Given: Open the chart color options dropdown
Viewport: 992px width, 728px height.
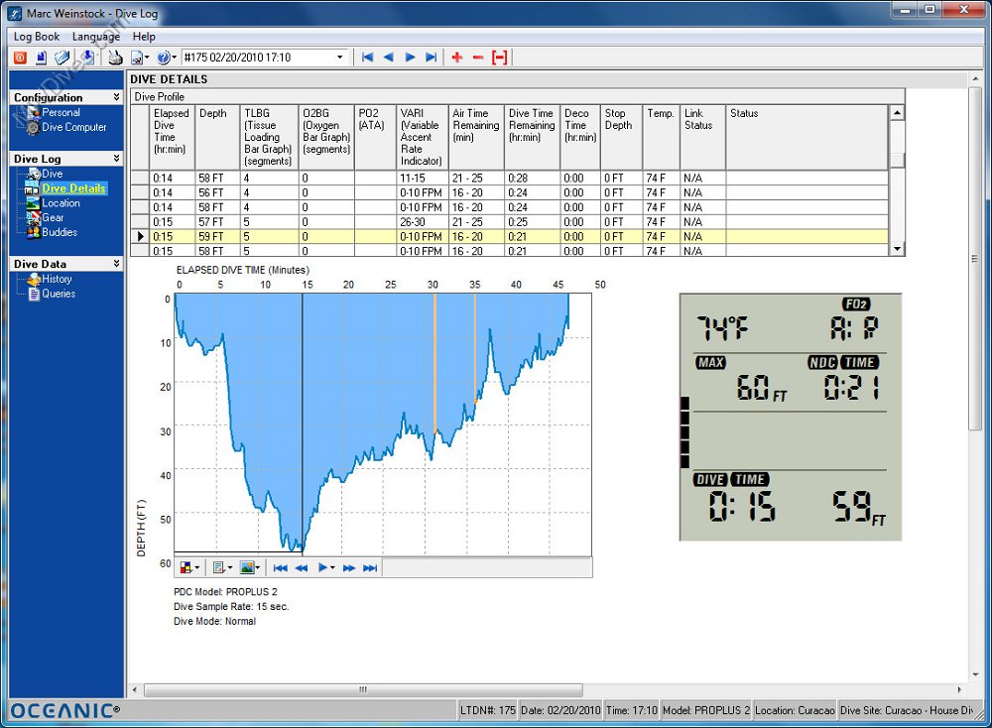Looking at the screenshot, I should click(189, 567).
